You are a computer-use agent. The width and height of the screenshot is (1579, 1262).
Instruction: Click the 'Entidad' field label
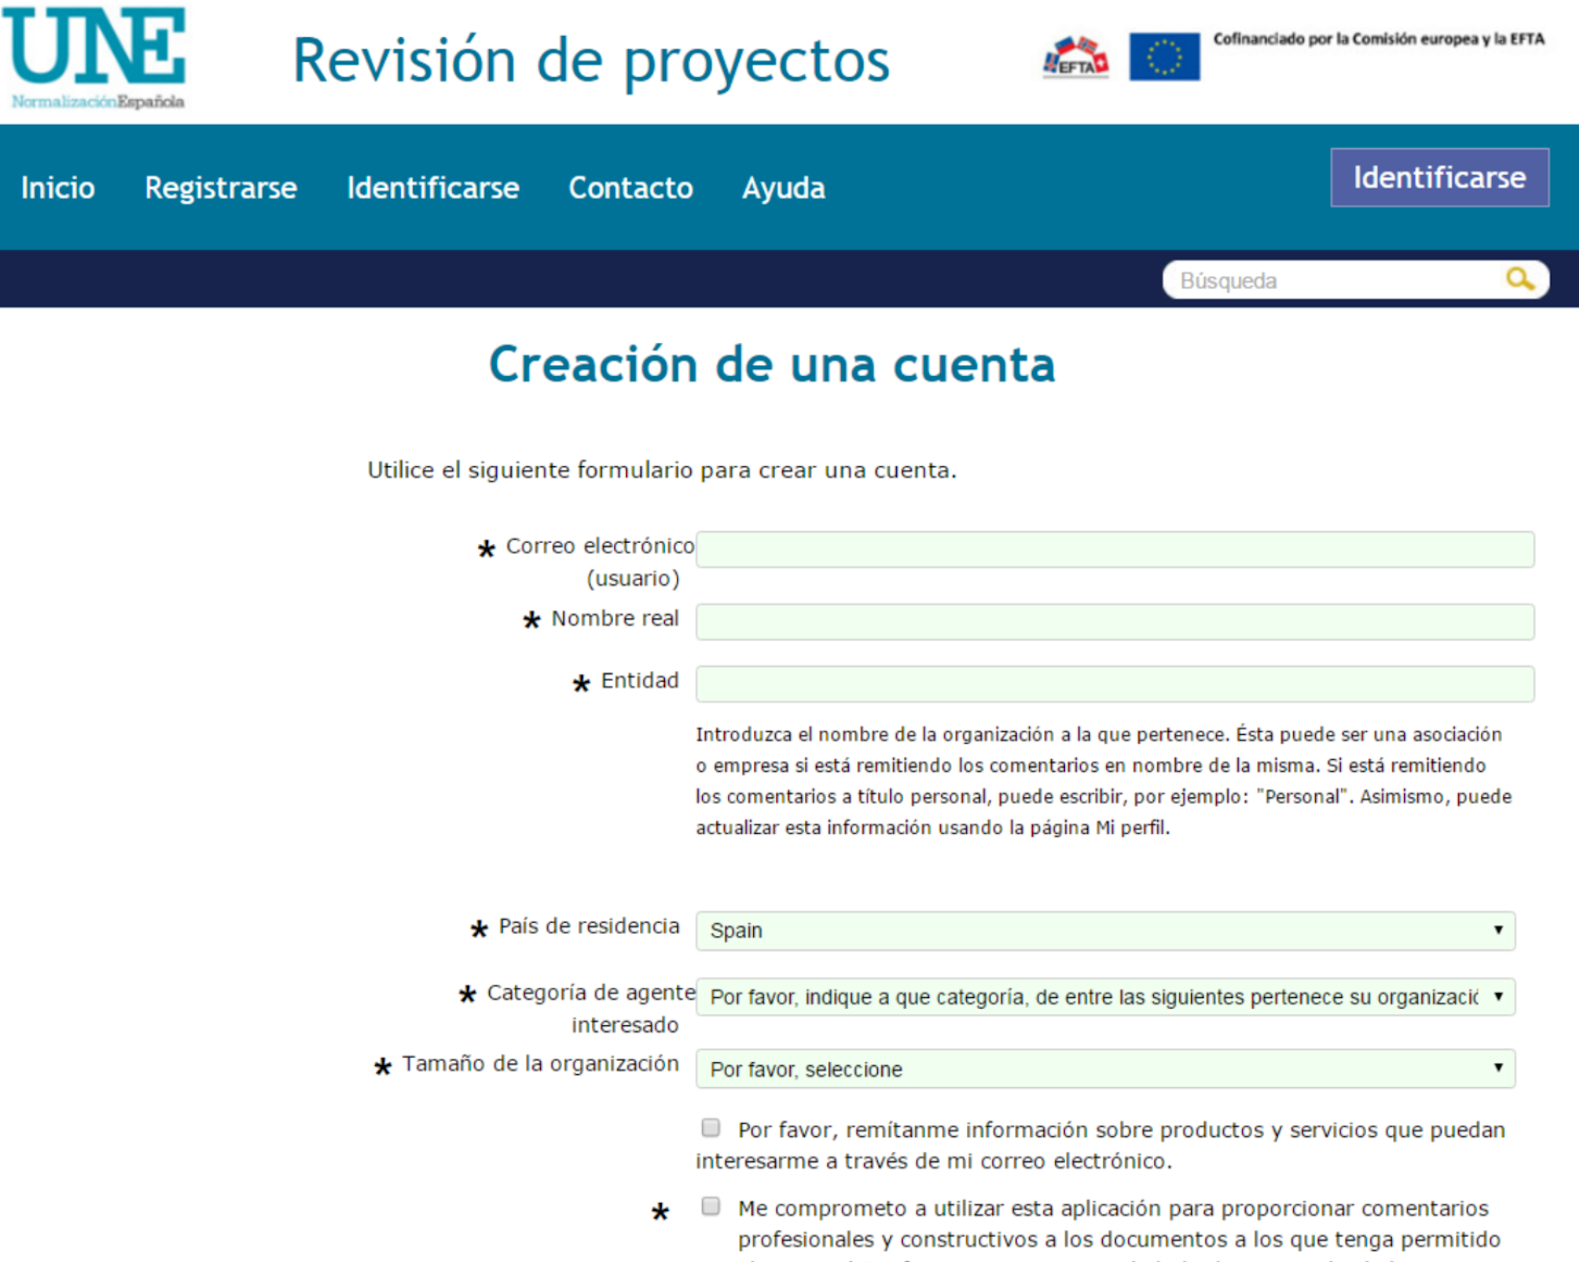pyautogui.click(x=639, y=680)
